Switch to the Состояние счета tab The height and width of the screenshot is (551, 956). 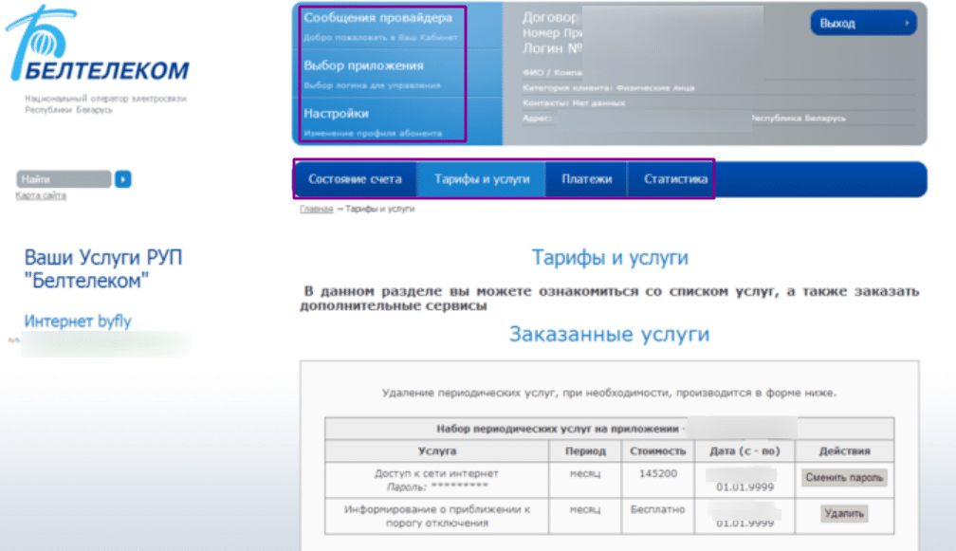tap(355, 179)
